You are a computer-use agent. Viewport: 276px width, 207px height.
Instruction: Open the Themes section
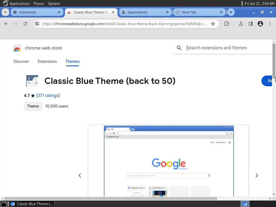[73, 61]
